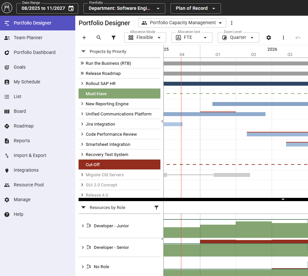Open the Plan of Record dropdown
The width and height of the screenshot is (308, 276).
(195, 9)
